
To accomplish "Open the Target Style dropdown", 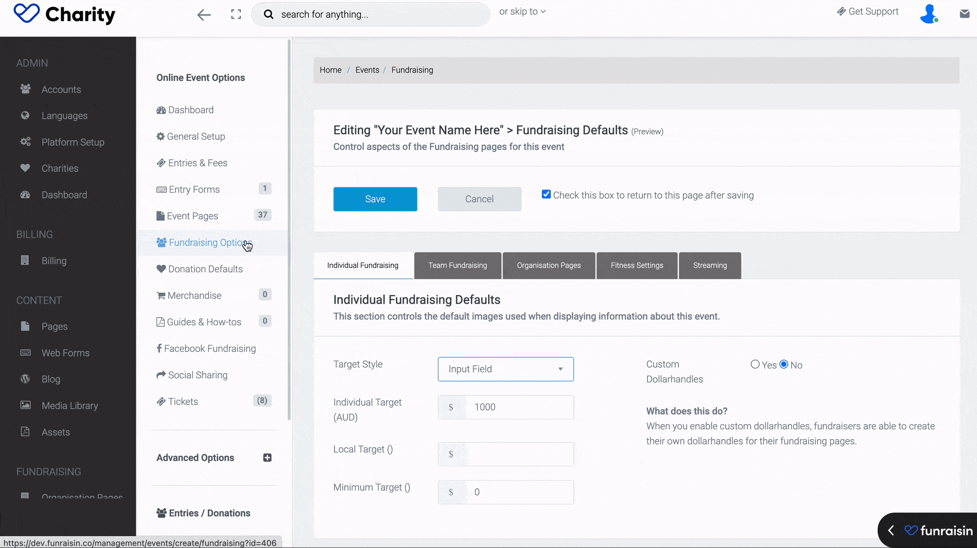I will [x=505, y=369].
